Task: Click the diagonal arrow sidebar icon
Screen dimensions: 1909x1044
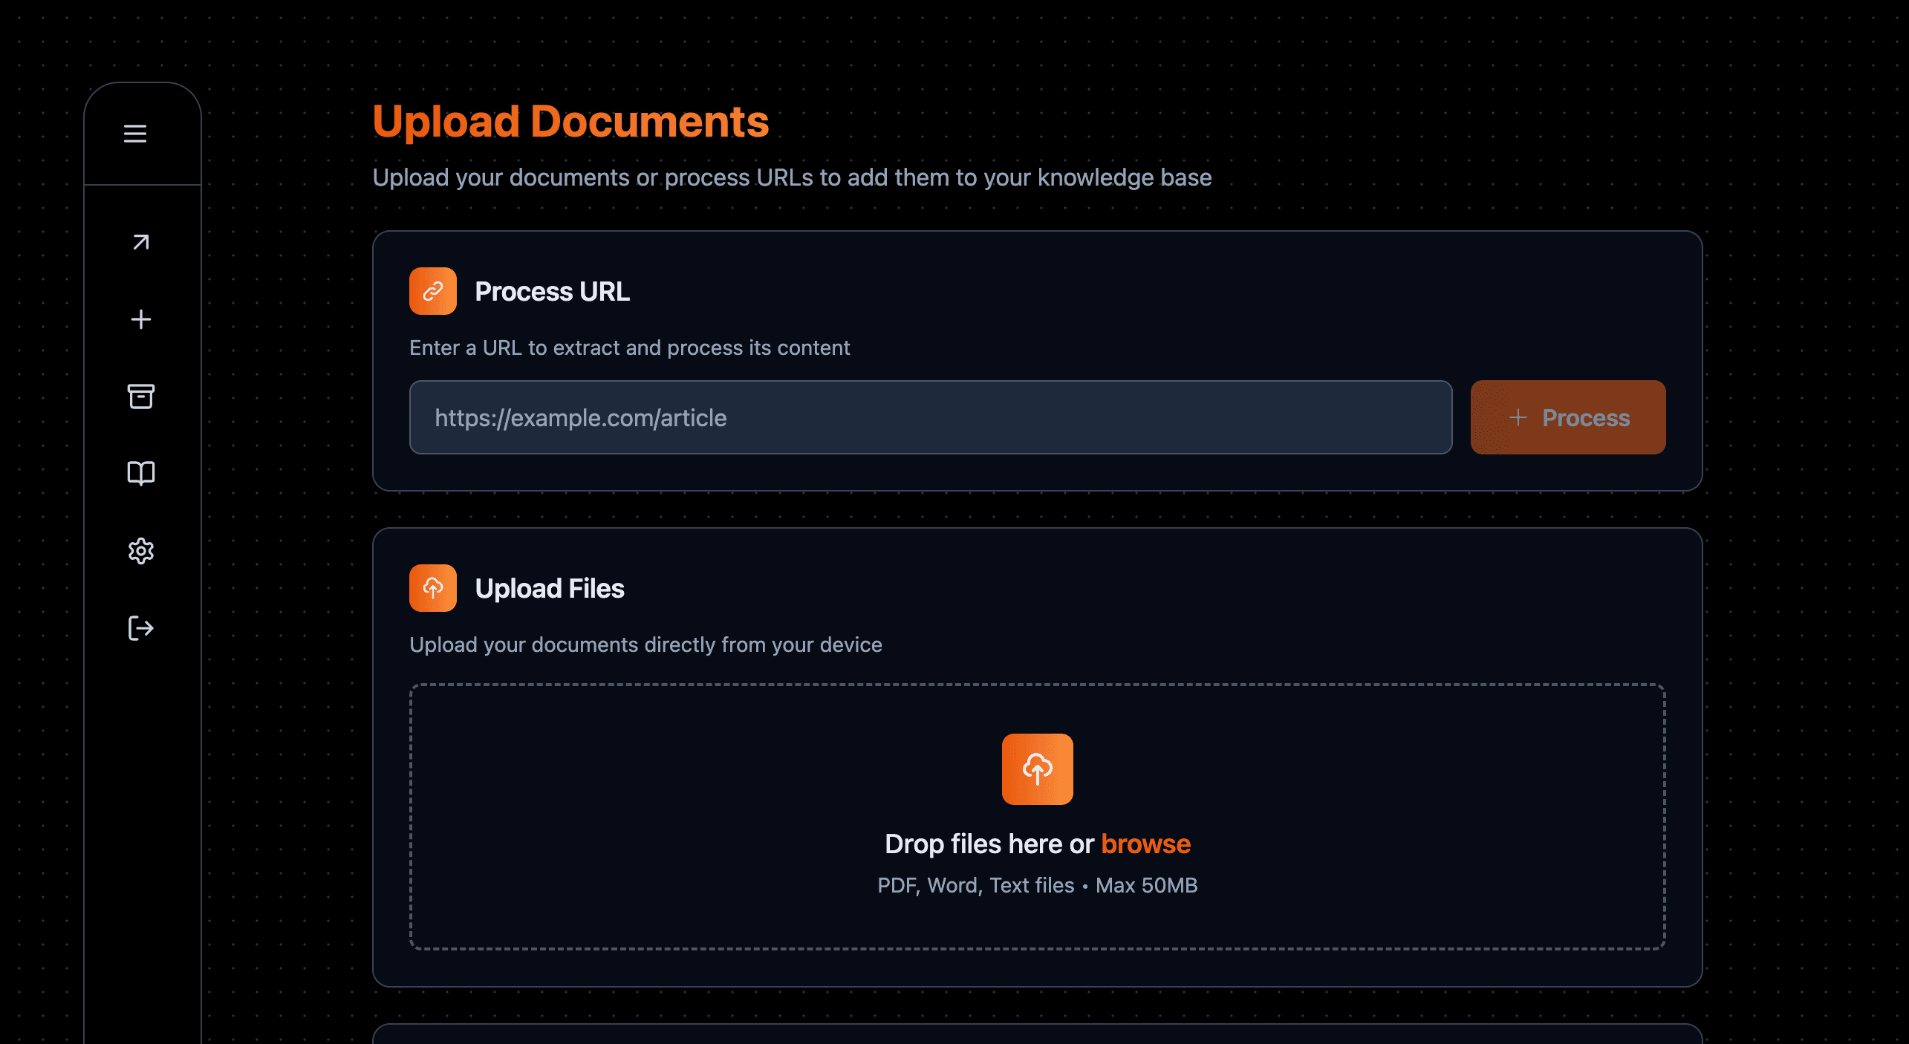Action: pyautogui.click(x=140, y=242)
